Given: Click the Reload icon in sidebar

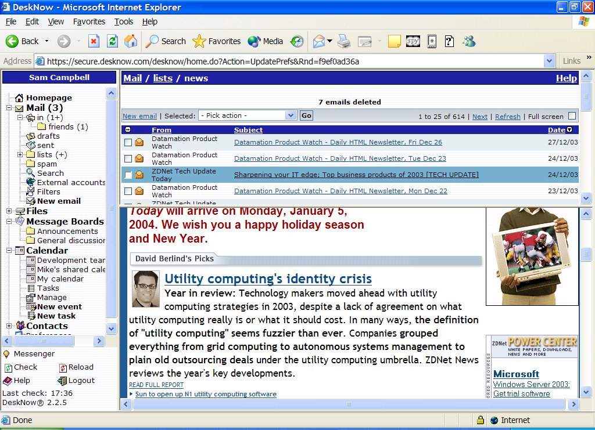Looking at the screenshot, I should pos(63,367).
